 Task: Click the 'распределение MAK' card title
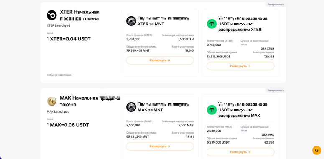click(x=239, y=116)
